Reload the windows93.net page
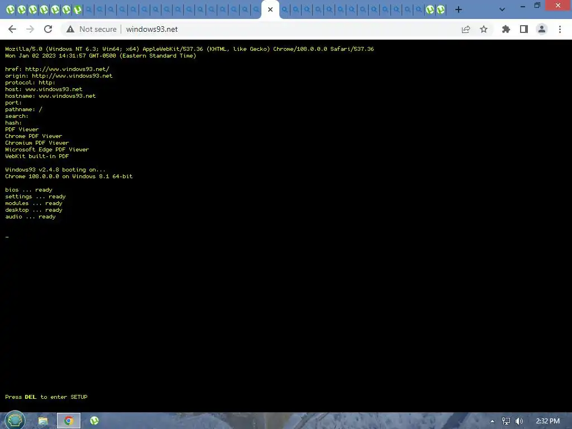The height and width of the screenshot is (429, 572). click(x=48, y=29)
